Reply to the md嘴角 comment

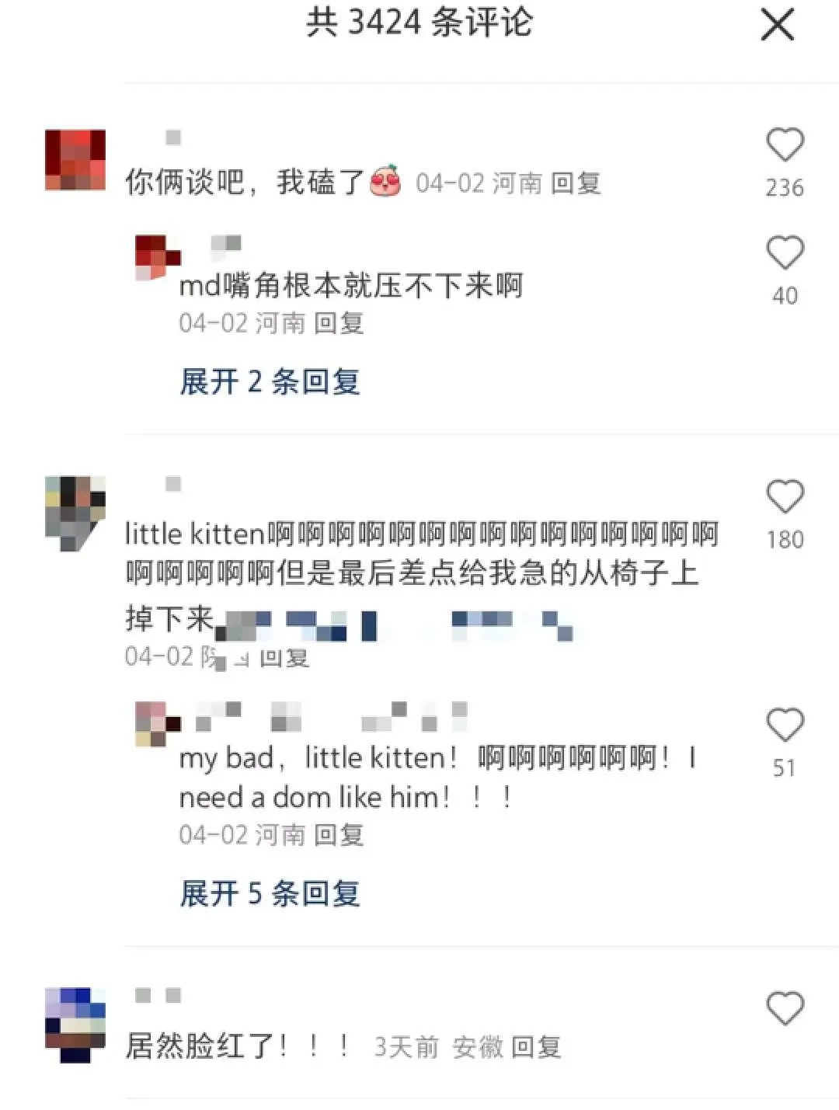click(339, 322)
